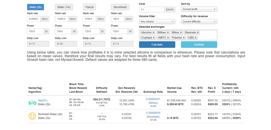Remove Bitfinex from selected exchanges

[168, 32]
